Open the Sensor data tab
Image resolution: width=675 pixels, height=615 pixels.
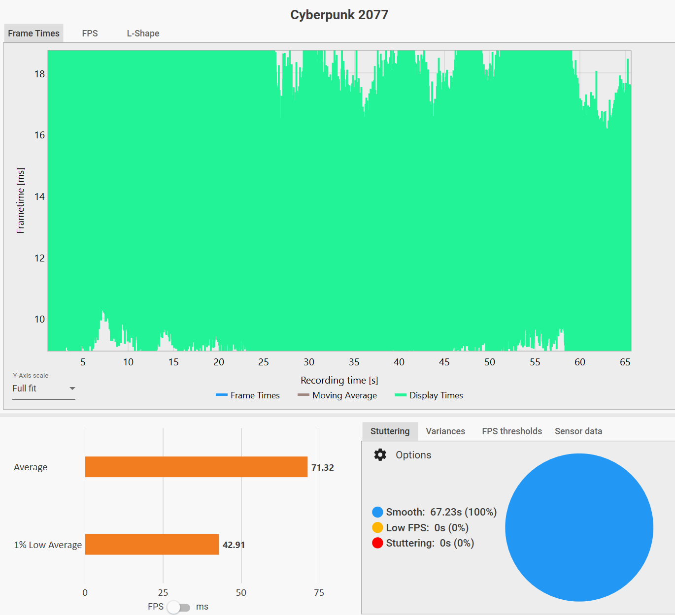pos(578,431)
